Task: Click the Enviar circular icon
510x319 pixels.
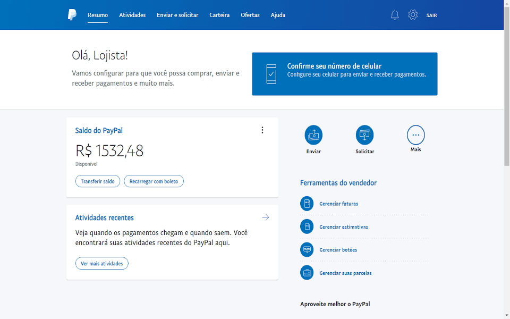Action: [x=313, y=135]
